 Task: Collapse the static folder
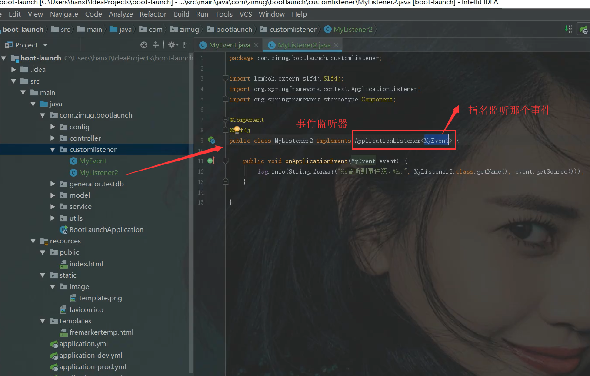[x=43, y=275]
